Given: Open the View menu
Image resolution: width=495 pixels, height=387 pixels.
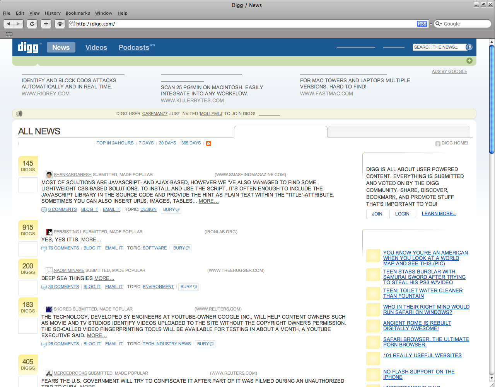Looking at the screenshot, I should (34, 13).
